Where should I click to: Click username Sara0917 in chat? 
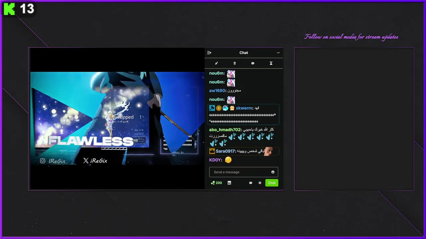coord(226,151)
